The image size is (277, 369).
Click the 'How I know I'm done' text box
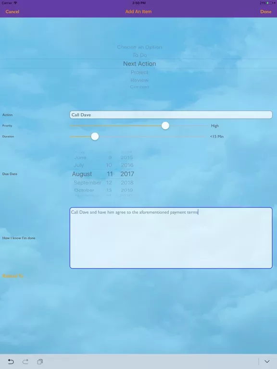(x=171, y=238)
